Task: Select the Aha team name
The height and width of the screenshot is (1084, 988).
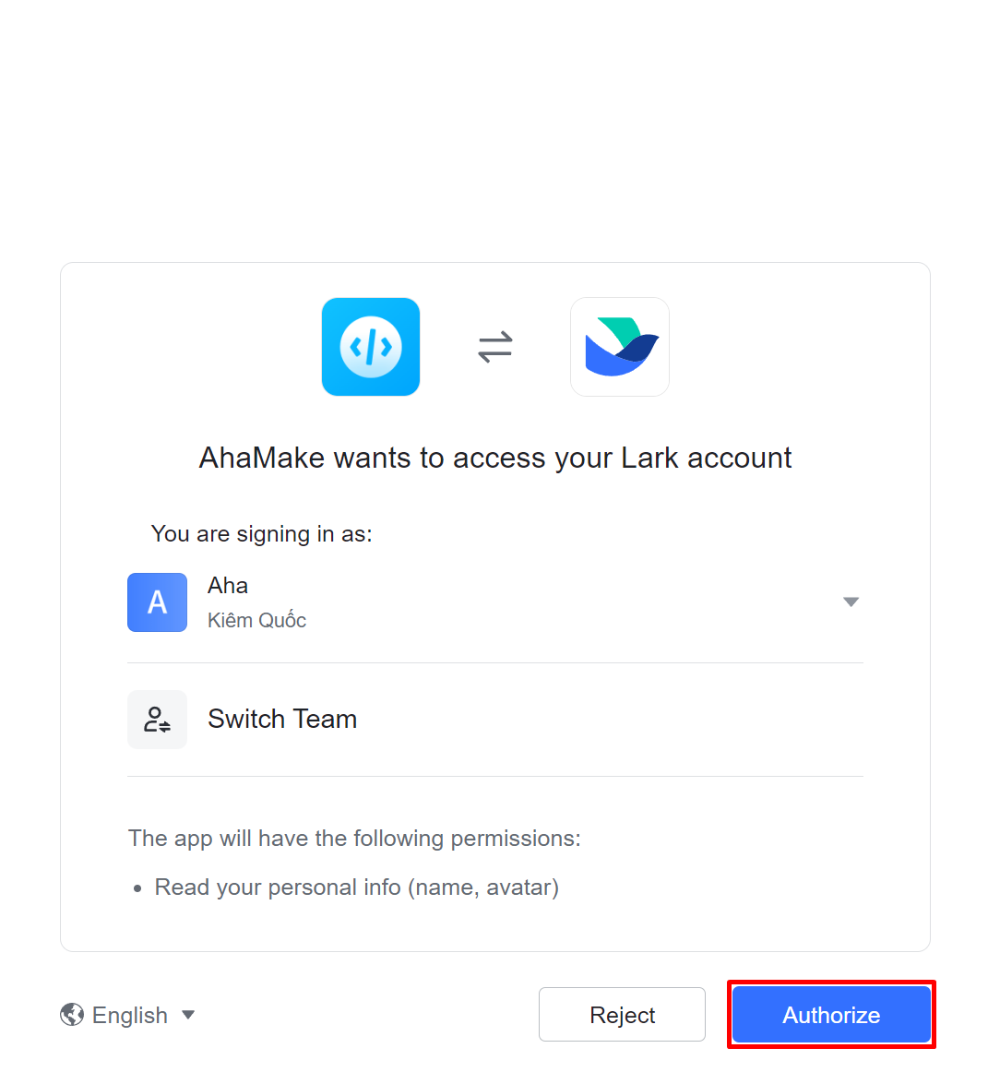Action: (228, 586)
